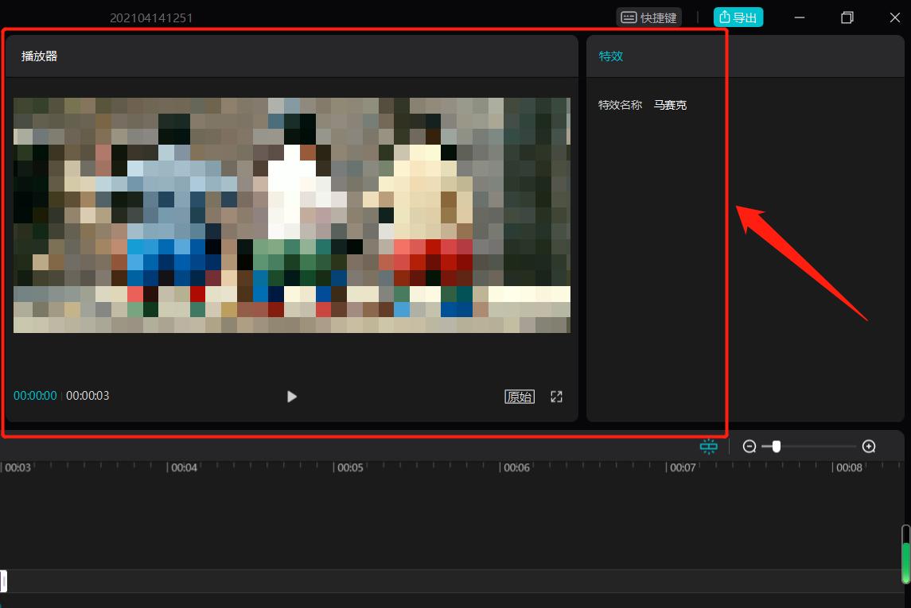Enter fullscreen preview mode
The width and height of the screenshot is (911, 608).
coord(557,397)
